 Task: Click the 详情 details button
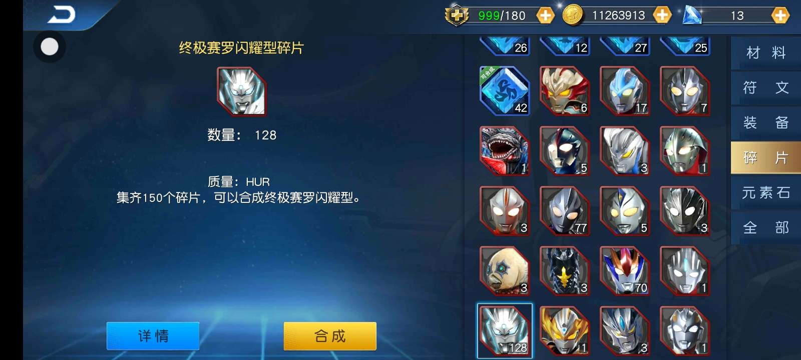[153, 336]
